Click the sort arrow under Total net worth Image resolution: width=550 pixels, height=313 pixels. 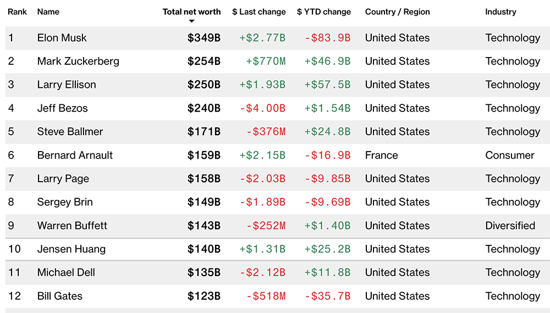pyautogui.click(x=191, y=21)
